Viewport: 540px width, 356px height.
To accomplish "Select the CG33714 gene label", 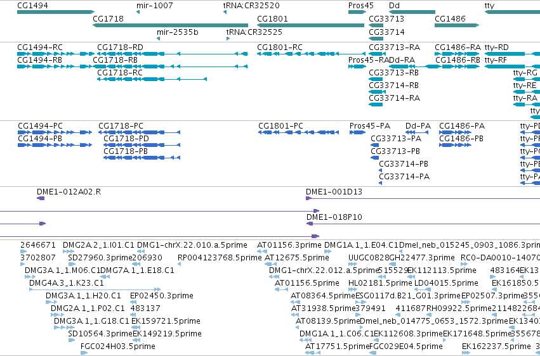I will 386,32.
